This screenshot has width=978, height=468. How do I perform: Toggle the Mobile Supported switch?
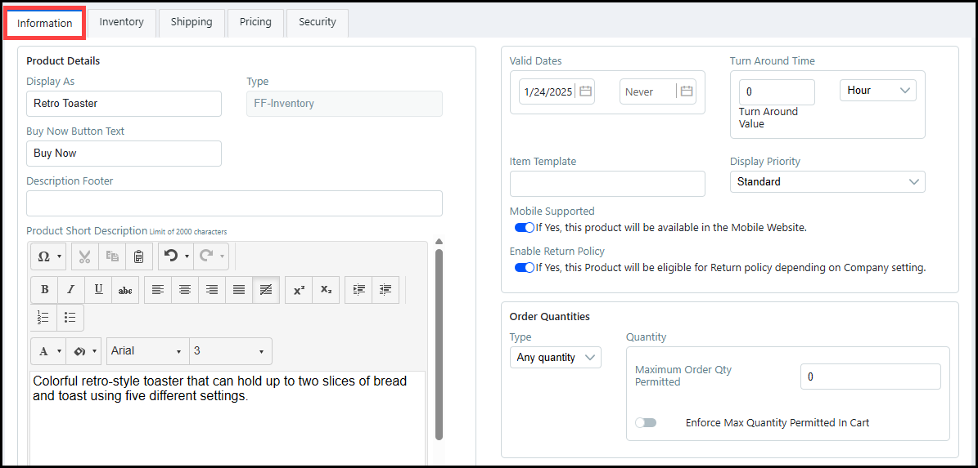point(524,228)
